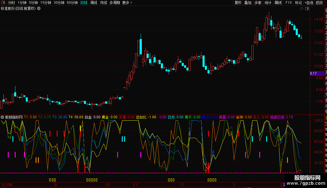Click the 14.00 price axis label
327x188 pixels.
(x=318, y=19)
